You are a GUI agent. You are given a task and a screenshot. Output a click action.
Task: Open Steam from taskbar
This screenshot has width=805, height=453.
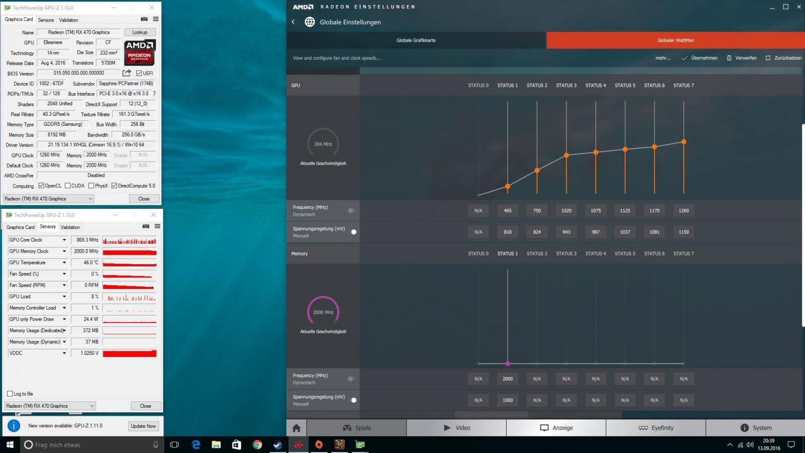tap(278, 444)
